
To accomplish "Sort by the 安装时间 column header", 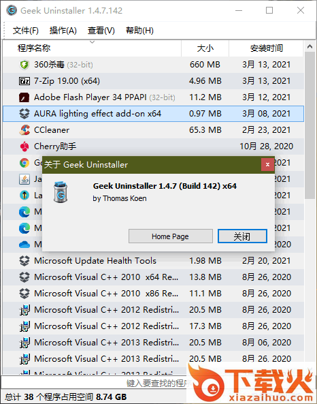I will tap(266, 48).
